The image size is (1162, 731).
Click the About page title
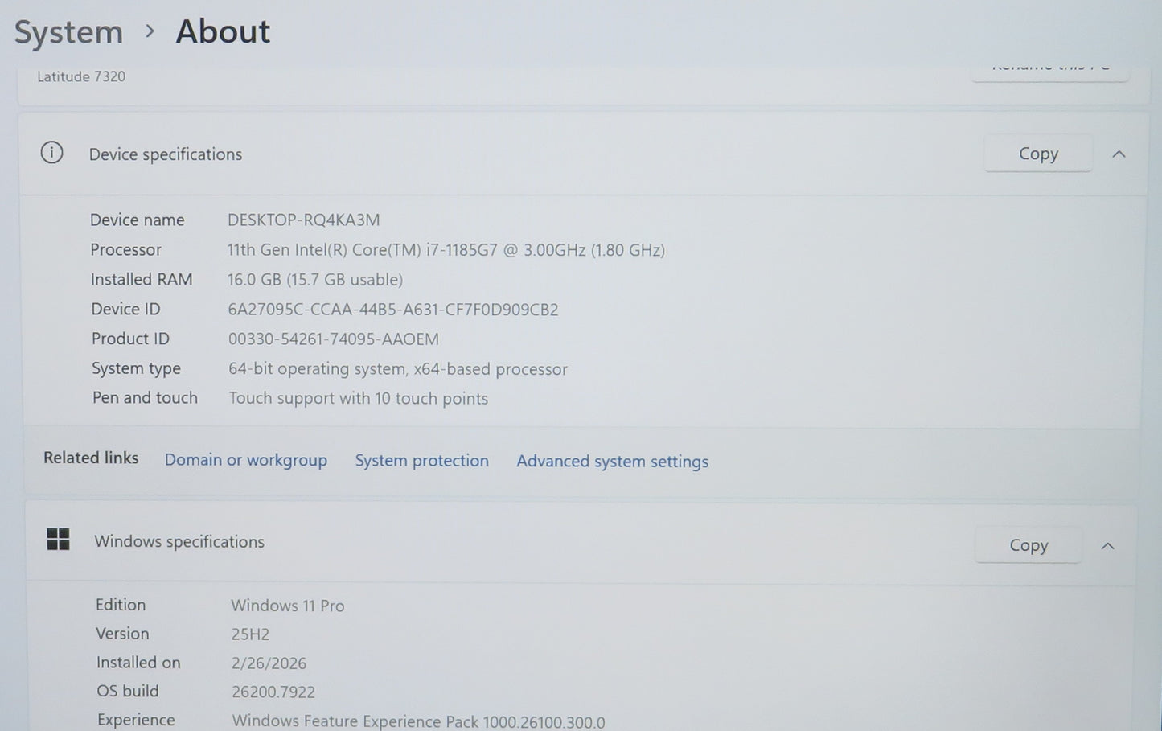[223, 32]
